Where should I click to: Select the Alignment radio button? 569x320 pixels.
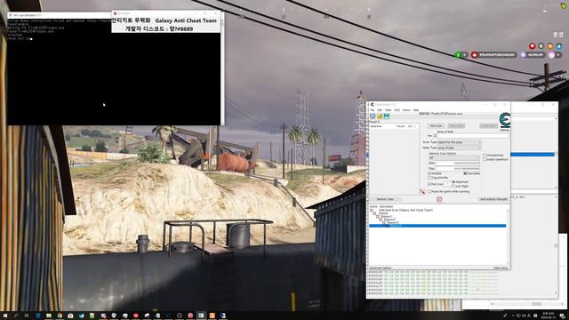(454, 181)
